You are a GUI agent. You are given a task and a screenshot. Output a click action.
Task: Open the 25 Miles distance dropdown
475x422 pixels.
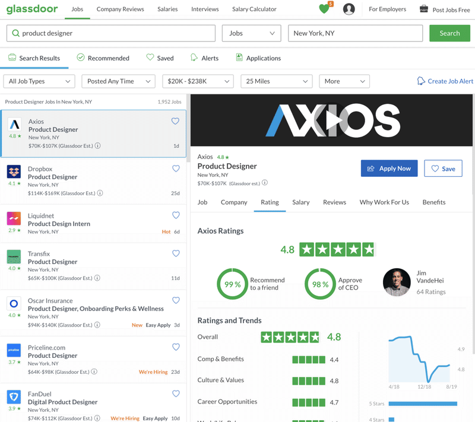276,81
